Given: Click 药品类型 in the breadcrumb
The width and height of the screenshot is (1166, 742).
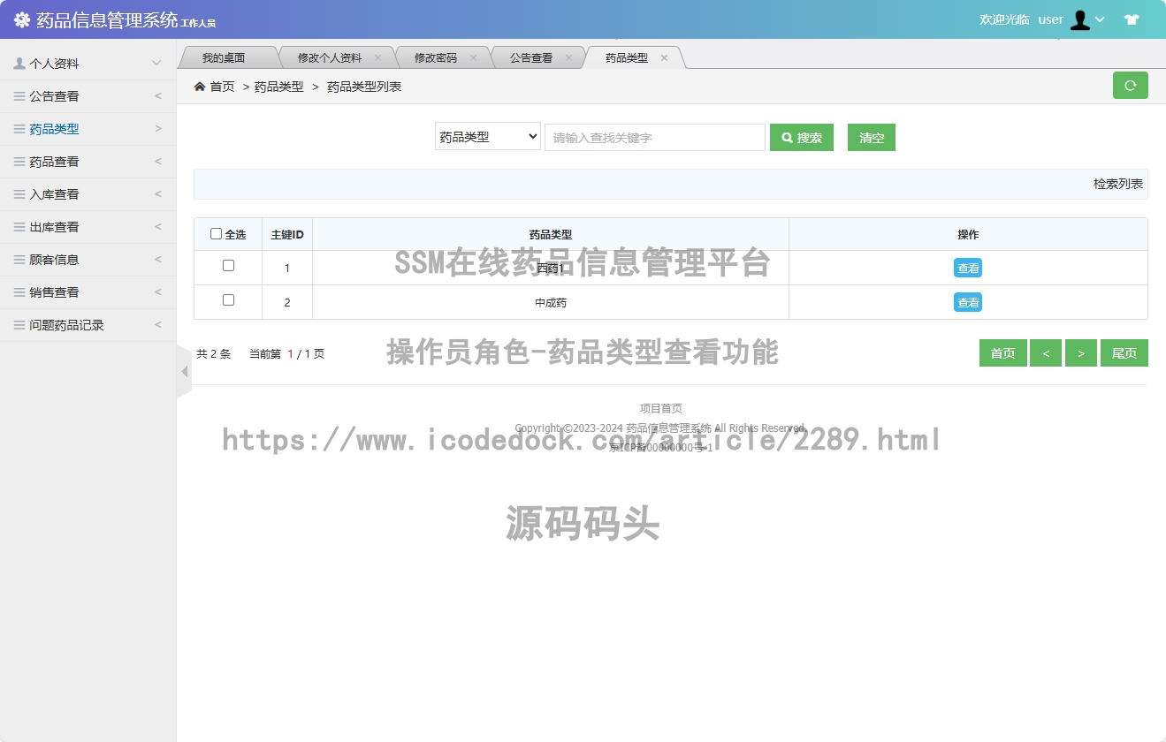Looking at the screenshot, I should 278,87.
